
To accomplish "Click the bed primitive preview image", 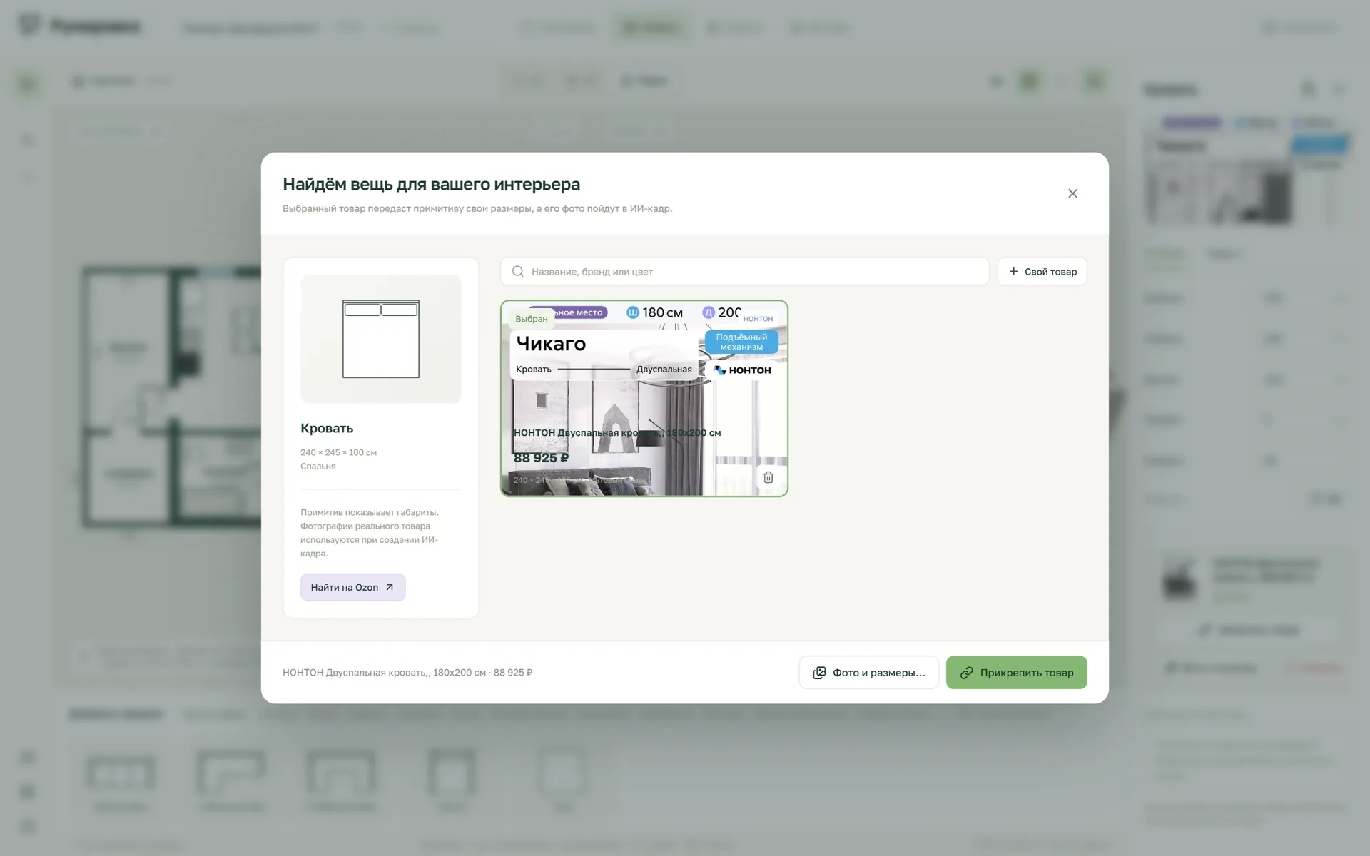I will coord(381,339).
